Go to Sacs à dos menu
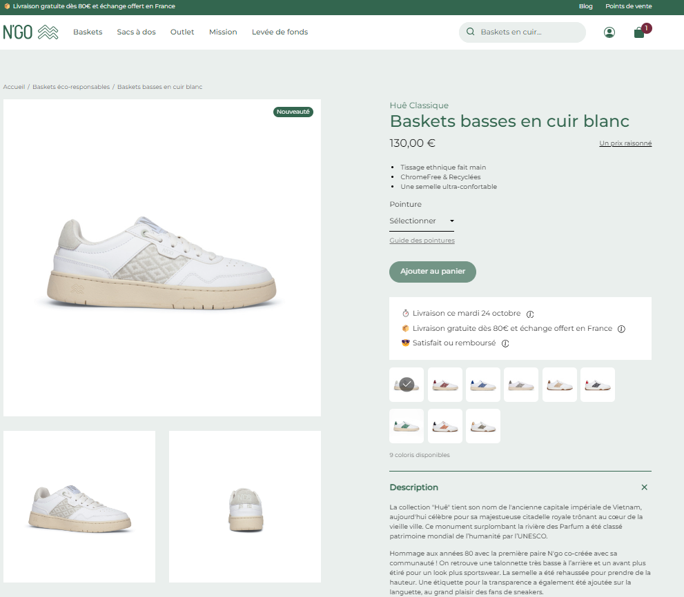 (x=136, y=32)
